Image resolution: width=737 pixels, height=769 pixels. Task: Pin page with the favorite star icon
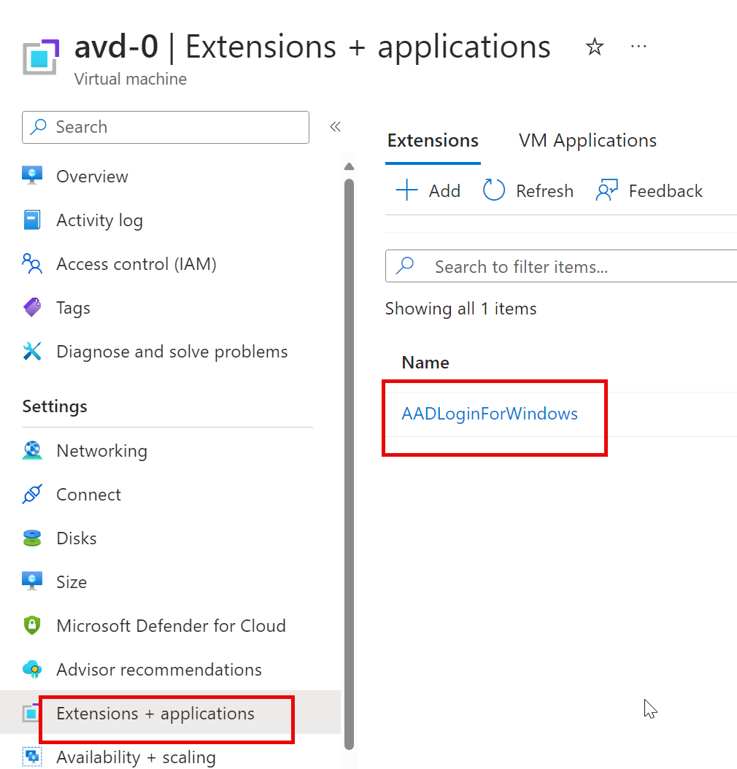click(x=594, y=47)
